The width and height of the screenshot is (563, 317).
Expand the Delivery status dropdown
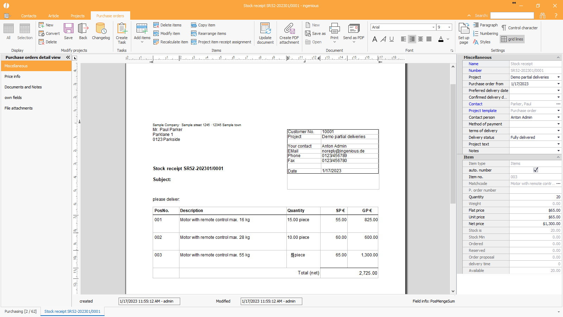coord(558,137)
